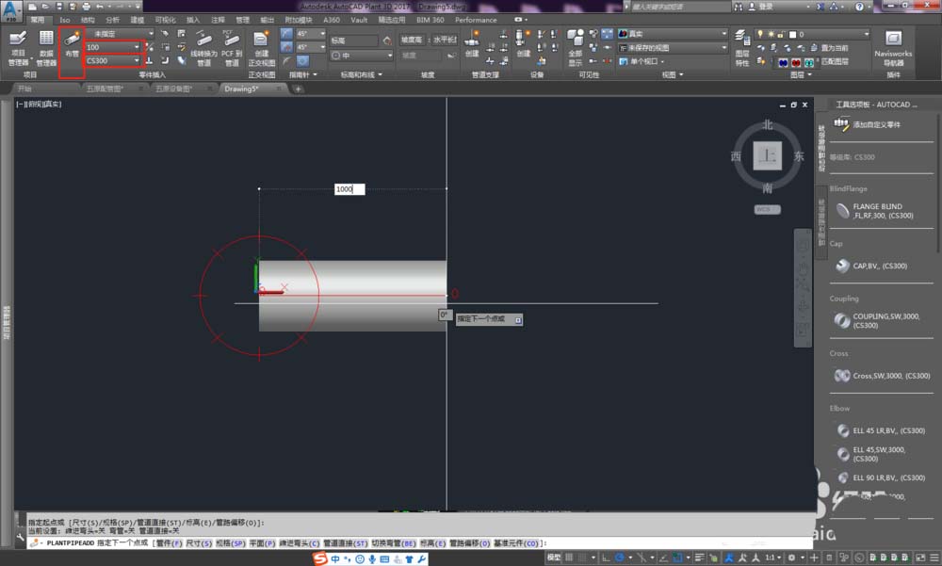Click 线转换为管道 line to pipe tool
942x566 pixels.
click(203, 47)
